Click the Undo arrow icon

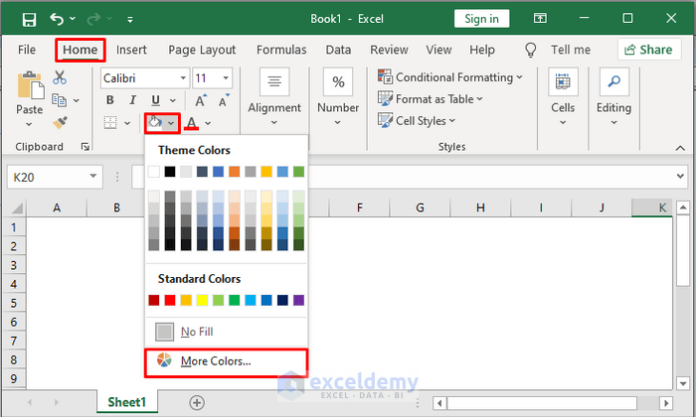pos(57,19)
